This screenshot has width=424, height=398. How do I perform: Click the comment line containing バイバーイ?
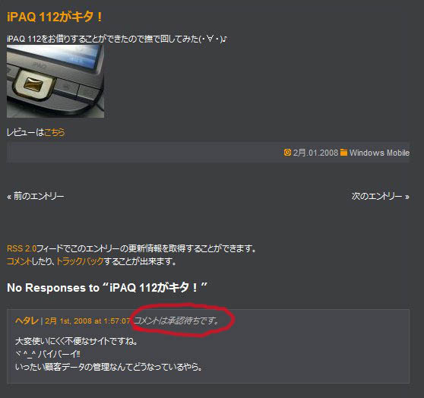pyautogui.click(x=48, y=354)
